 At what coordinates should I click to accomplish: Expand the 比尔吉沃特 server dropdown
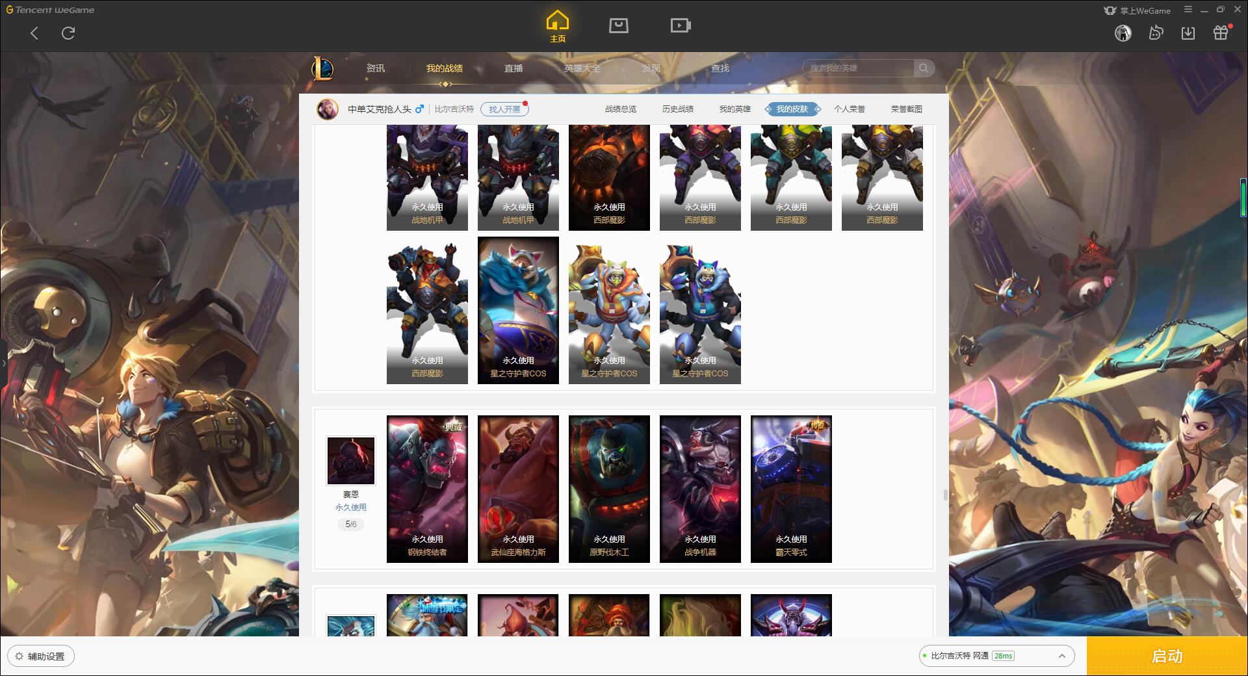point(1061,656)
